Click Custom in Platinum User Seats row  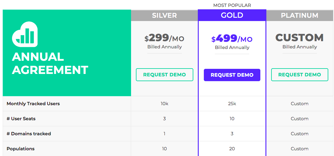(299, 119)
